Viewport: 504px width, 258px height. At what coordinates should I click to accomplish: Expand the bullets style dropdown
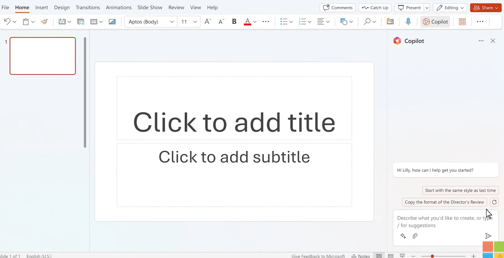coord(291,22)
